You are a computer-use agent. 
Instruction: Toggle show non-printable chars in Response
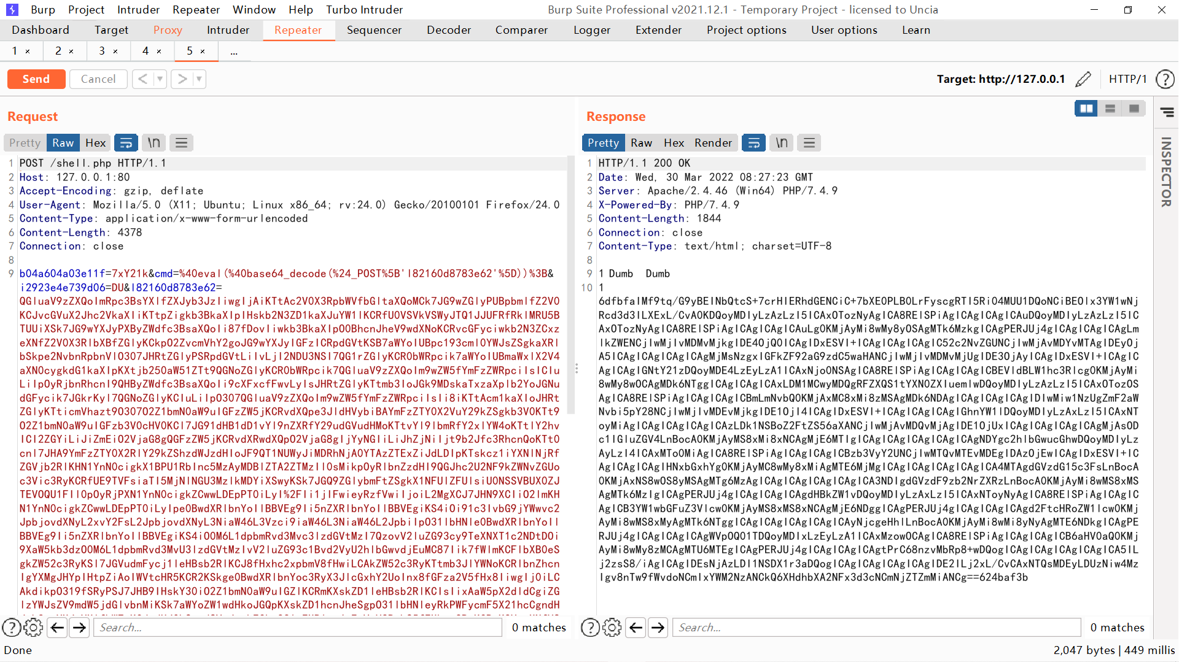781,143
